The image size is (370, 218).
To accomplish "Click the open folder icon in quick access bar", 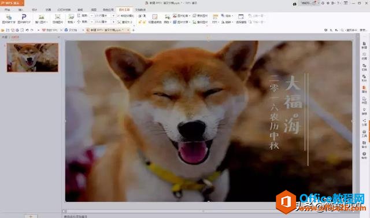I will pyautogui.click(x=3, y=30).
